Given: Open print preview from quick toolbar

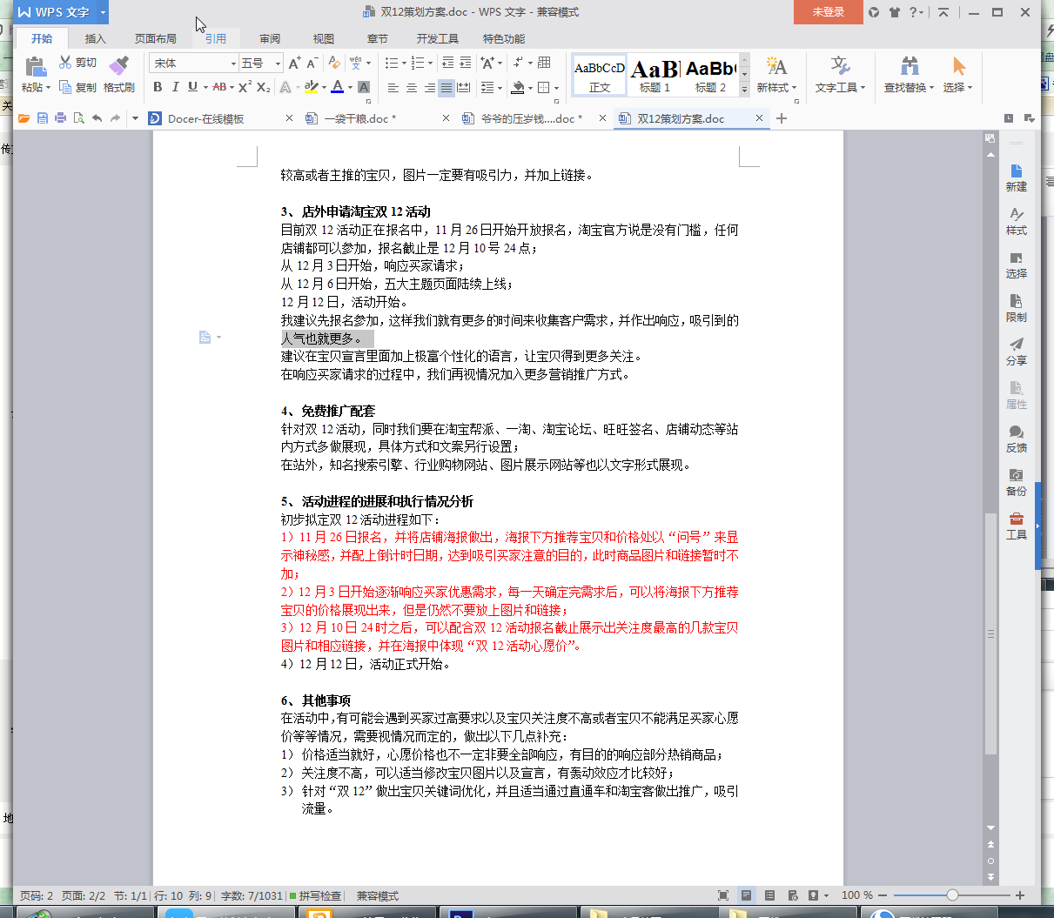Looking at the screenshot, I should (78, 118).
